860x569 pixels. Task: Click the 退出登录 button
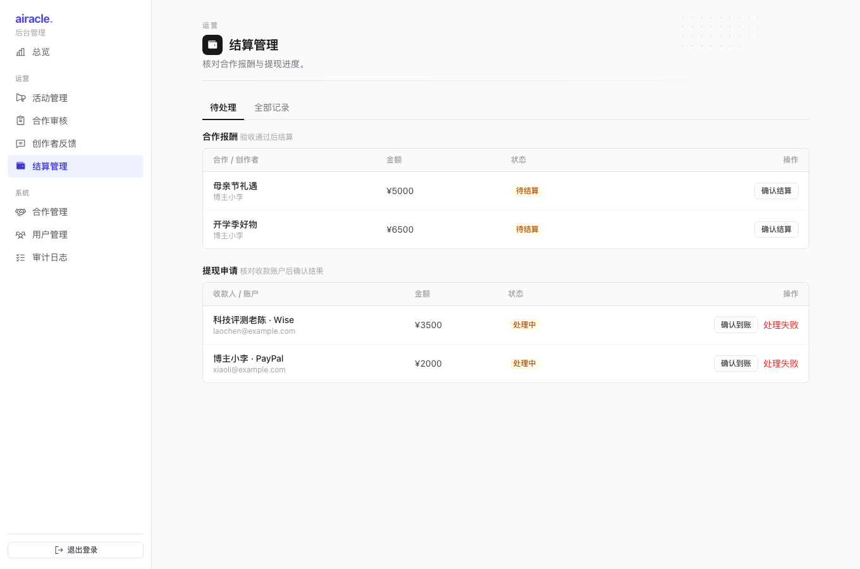click(x=75, y=550)
